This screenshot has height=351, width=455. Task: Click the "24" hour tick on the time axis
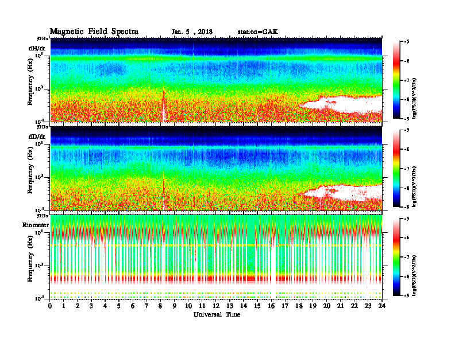pyautogui.click(x=382, y=306)
